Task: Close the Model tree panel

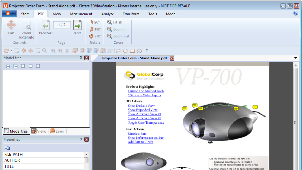Action: (x=87, y=58)
